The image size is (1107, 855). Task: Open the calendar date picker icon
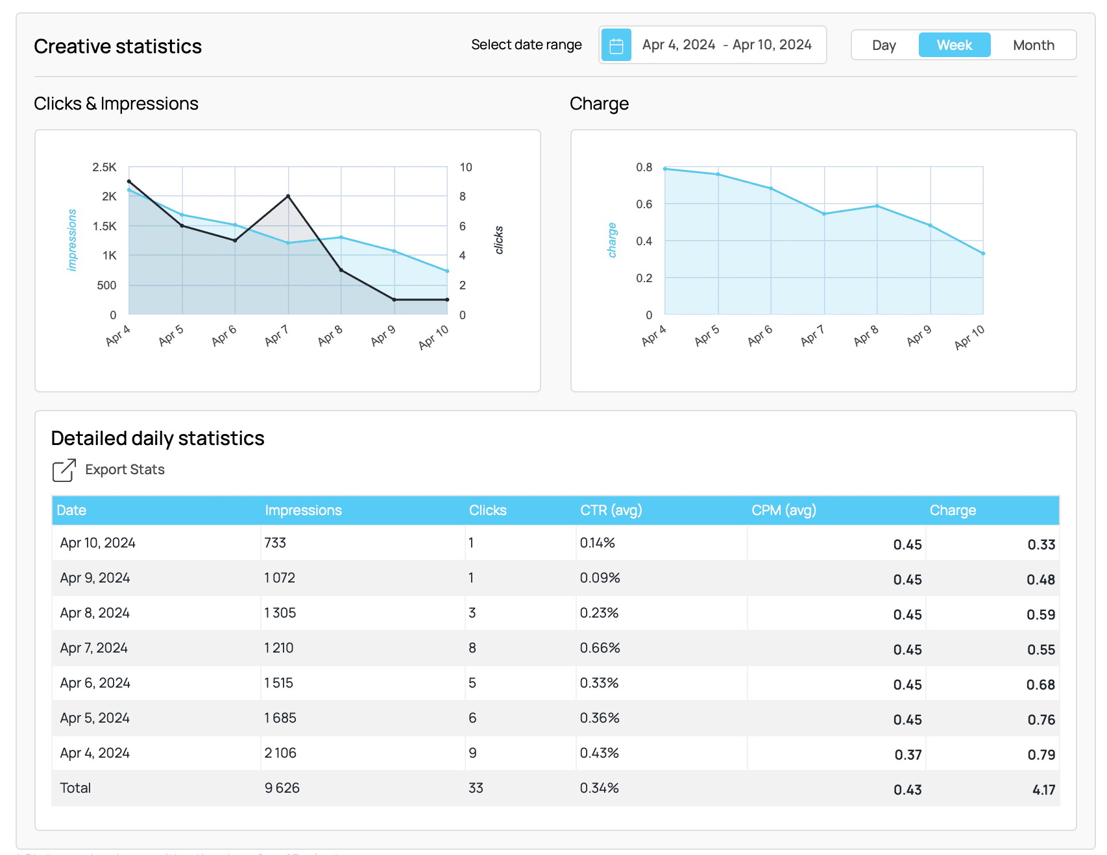pos(616,44)
